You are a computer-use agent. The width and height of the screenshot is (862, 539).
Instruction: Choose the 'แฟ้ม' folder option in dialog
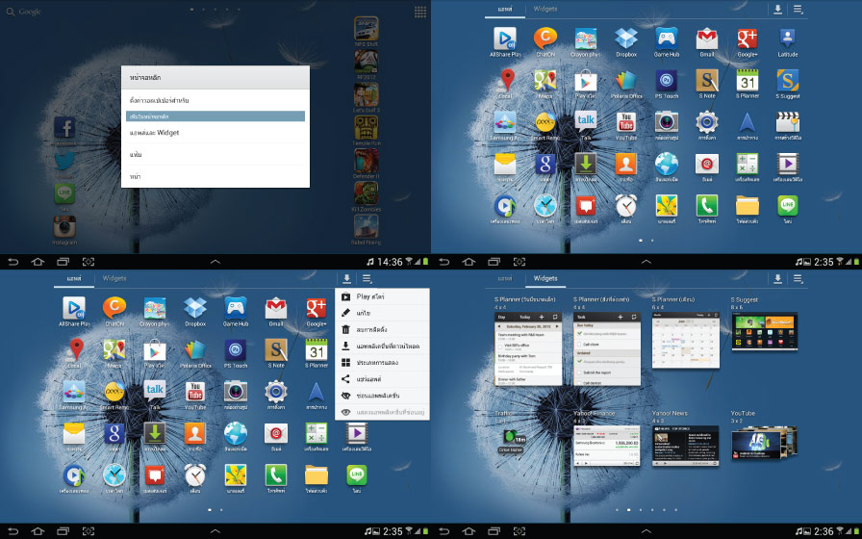[215, 155]
